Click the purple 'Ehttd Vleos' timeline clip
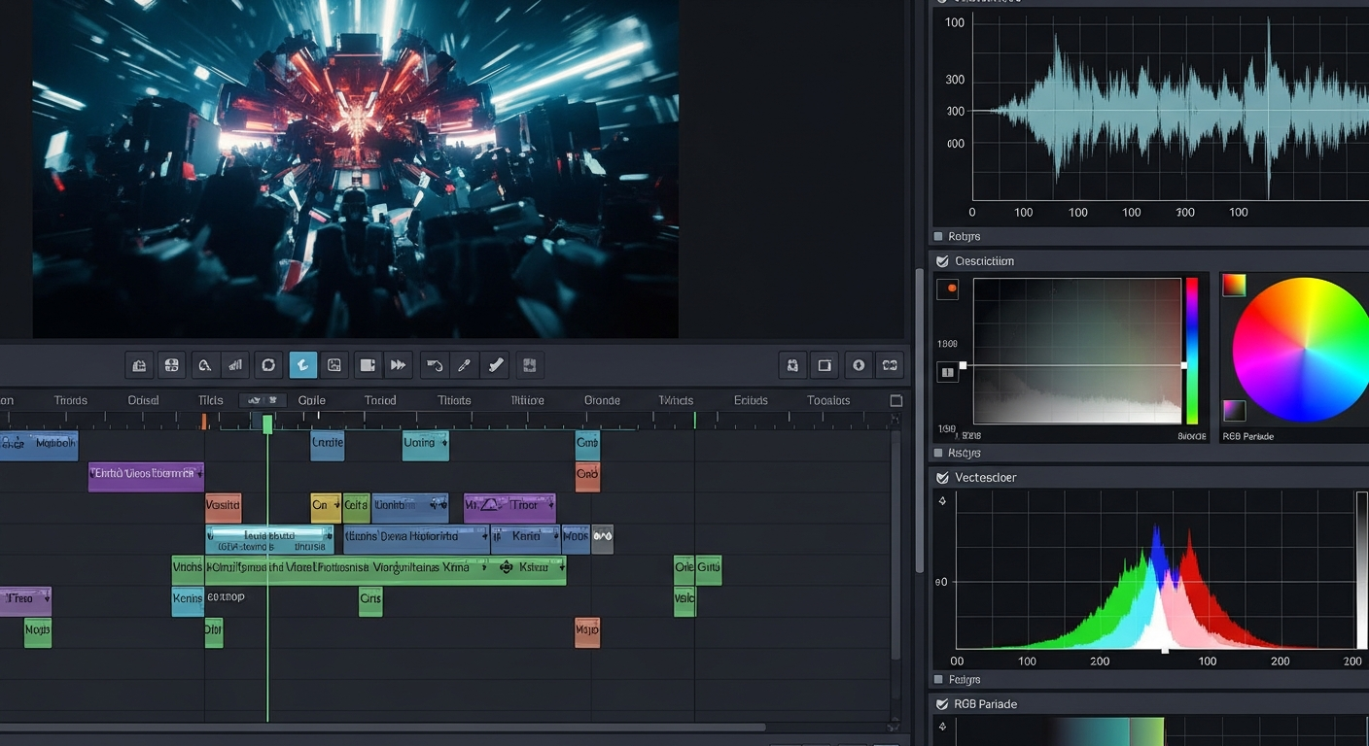 [146, 474]
